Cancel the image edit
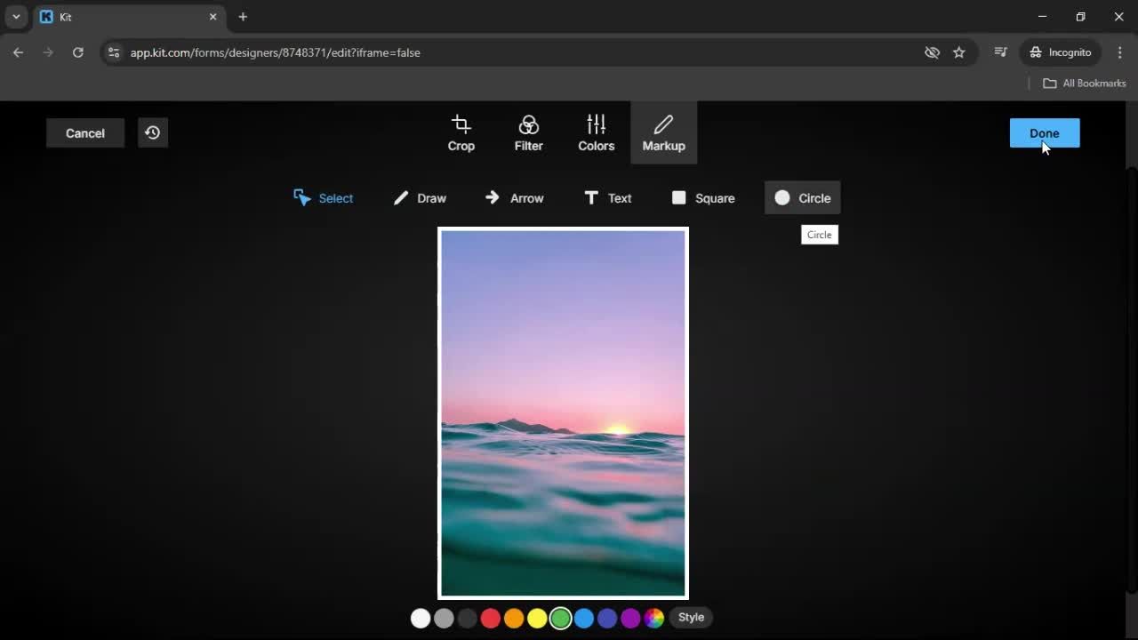1138x640 pixels. pos(84,132)
